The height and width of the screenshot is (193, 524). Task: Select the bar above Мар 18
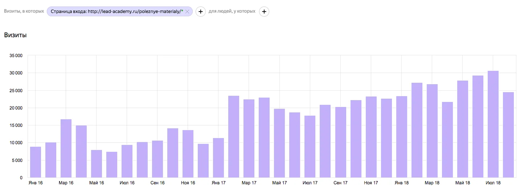(x=432, y=131)
